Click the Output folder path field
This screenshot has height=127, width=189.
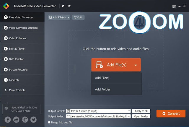pos(97,116)
